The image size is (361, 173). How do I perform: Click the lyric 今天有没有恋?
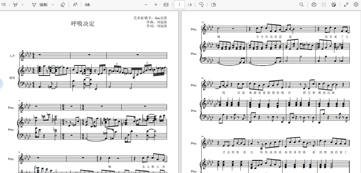pos(270,37)
